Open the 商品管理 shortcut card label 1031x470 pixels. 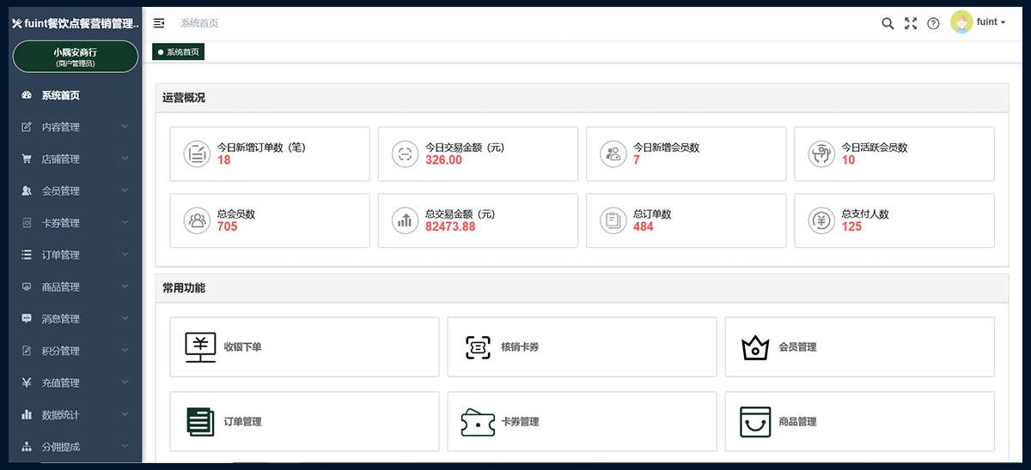pyautogui.click(x=797, y=422)
